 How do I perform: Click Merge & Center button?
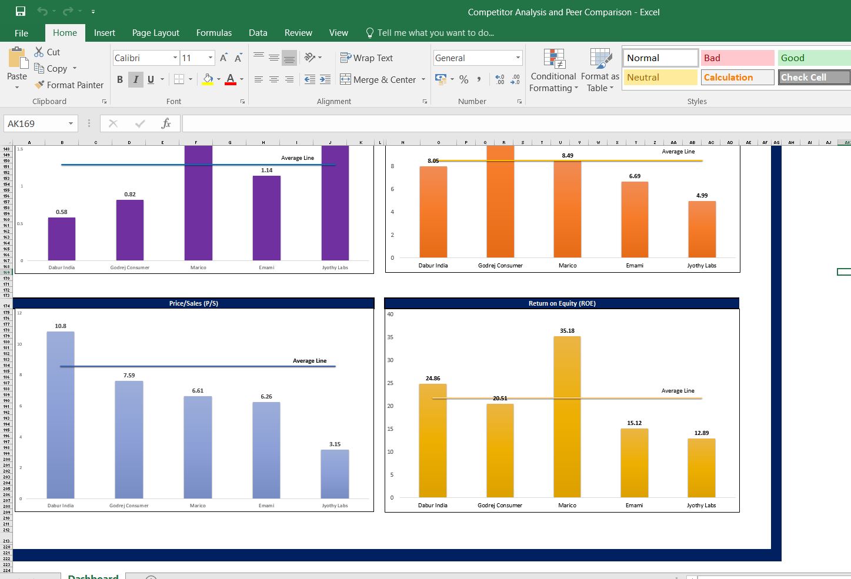[x=378, y=79]
